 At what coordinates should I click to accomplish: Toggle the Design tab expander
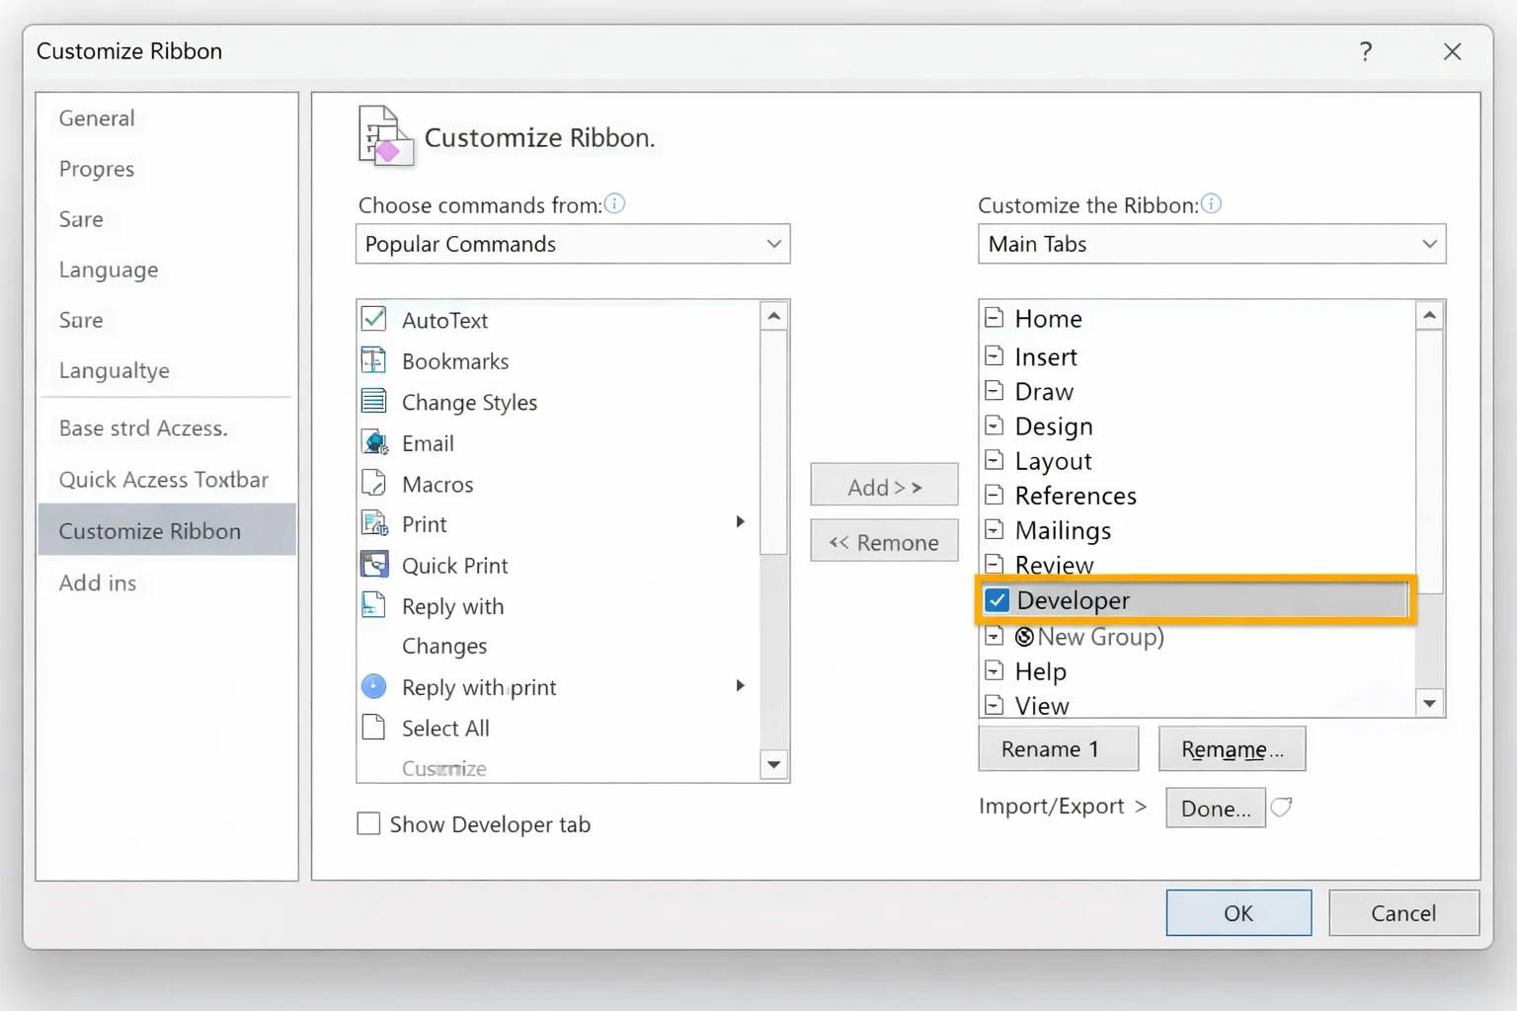click(x=995, y=426)
